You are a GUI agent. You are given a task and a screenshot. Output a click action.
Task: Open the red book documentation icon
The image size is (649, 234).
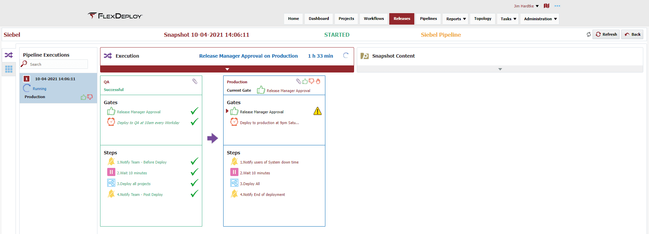(547, 6)
